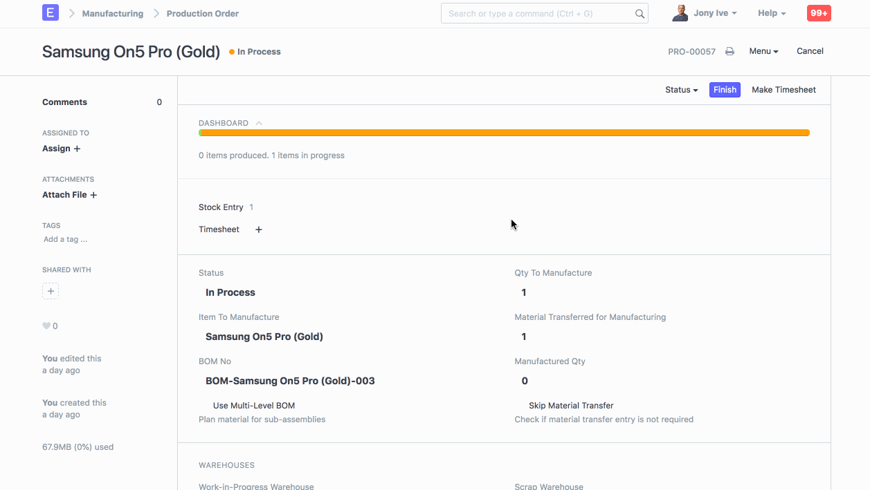
Task: Open Jony Ive user avatar
Action: click(680, 13)
